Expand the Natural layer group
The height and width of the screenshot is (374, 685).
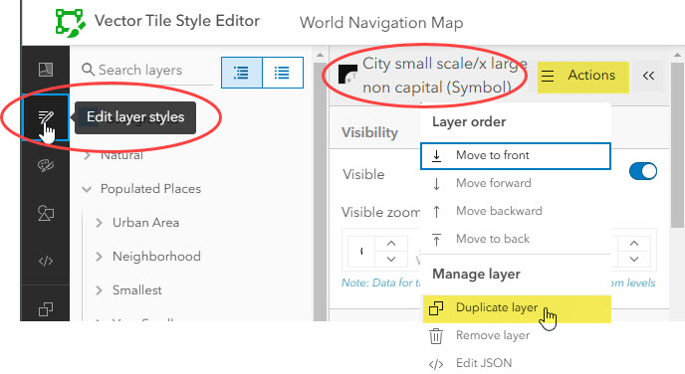pyautogui.click(x=87, y=155)
